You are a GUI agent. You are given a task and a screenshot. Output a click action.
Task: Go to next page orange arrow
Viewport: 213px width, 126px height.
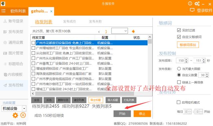coord(106,32)
